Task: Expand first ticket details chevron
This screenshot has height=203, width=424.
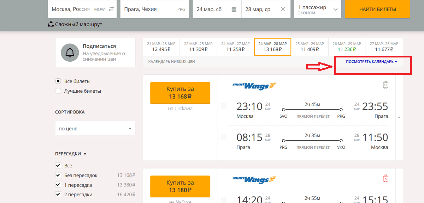Action: point(399,117)
